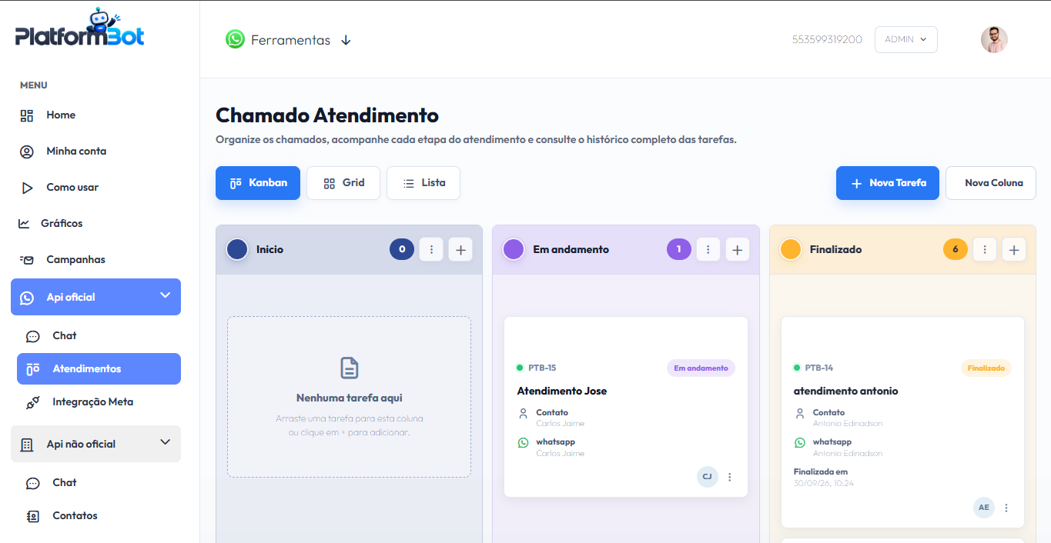The width and height of the screenshot is (1051, 543).
Task: Open the atendimento antonio task title
Action: tap(846, 391)
